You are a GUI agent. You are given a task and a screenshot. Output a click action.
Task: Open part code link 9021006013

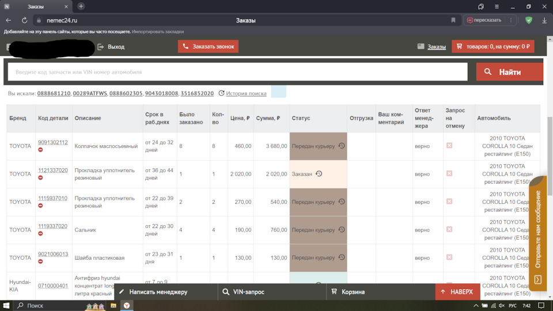coord(53,254)
